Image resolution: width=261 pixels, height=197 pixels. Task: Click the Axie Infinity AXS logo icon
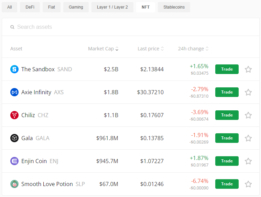click(14, 92)
